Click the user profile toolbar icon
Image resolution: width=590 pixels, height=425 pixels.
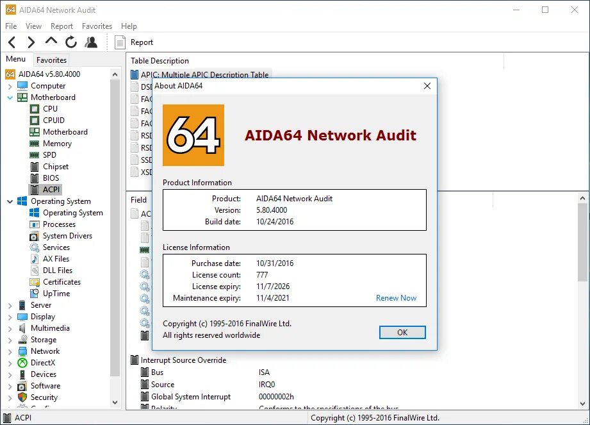(x=91, y=42)
